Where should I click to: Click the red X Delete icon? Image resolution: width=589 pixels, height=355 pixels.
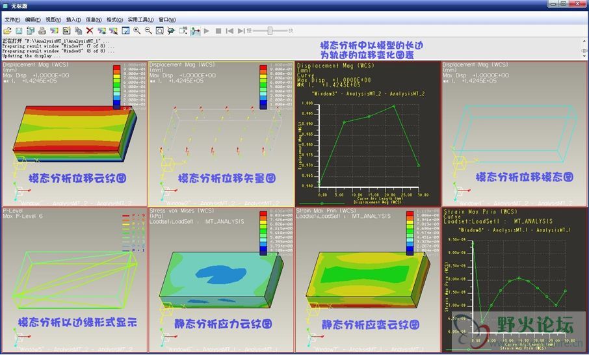90,31
